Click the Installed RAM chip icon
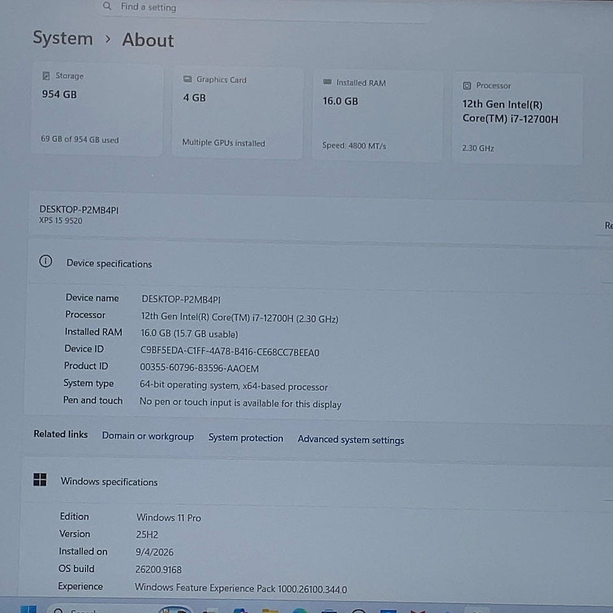613x613 pixels. click(328, 82)
